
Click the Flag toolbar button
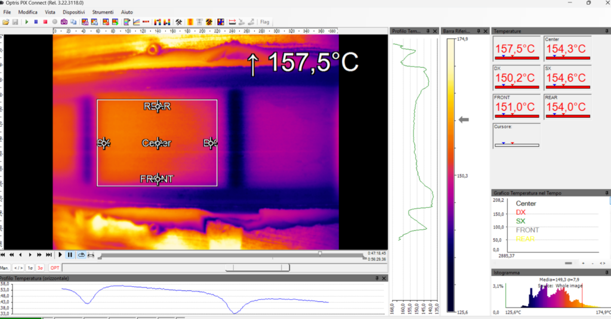point(264,22)
